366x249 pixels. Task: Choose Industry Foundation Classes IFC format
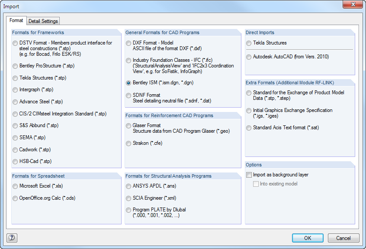tap(128, 61)
